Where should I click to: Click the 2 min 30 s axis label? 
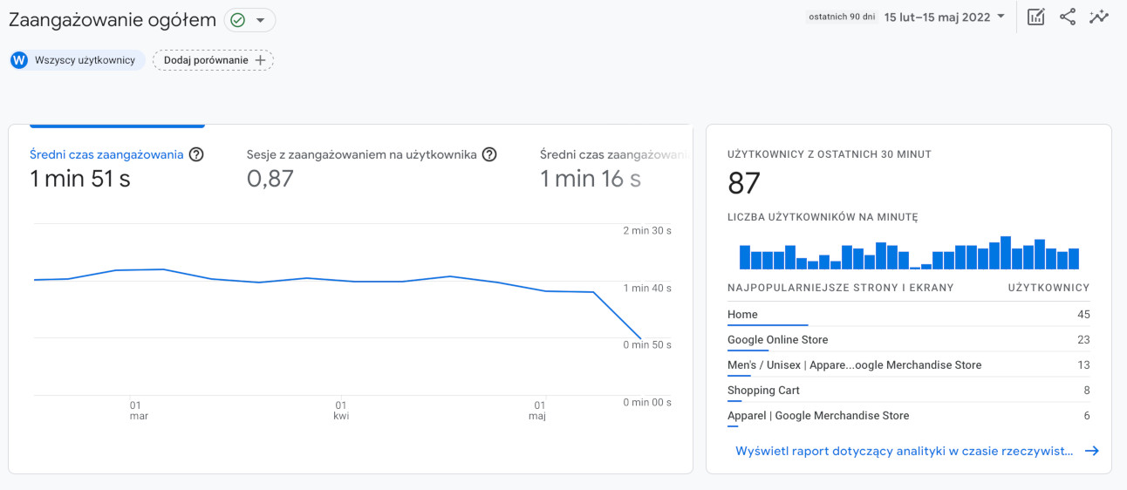click(647, 231)
